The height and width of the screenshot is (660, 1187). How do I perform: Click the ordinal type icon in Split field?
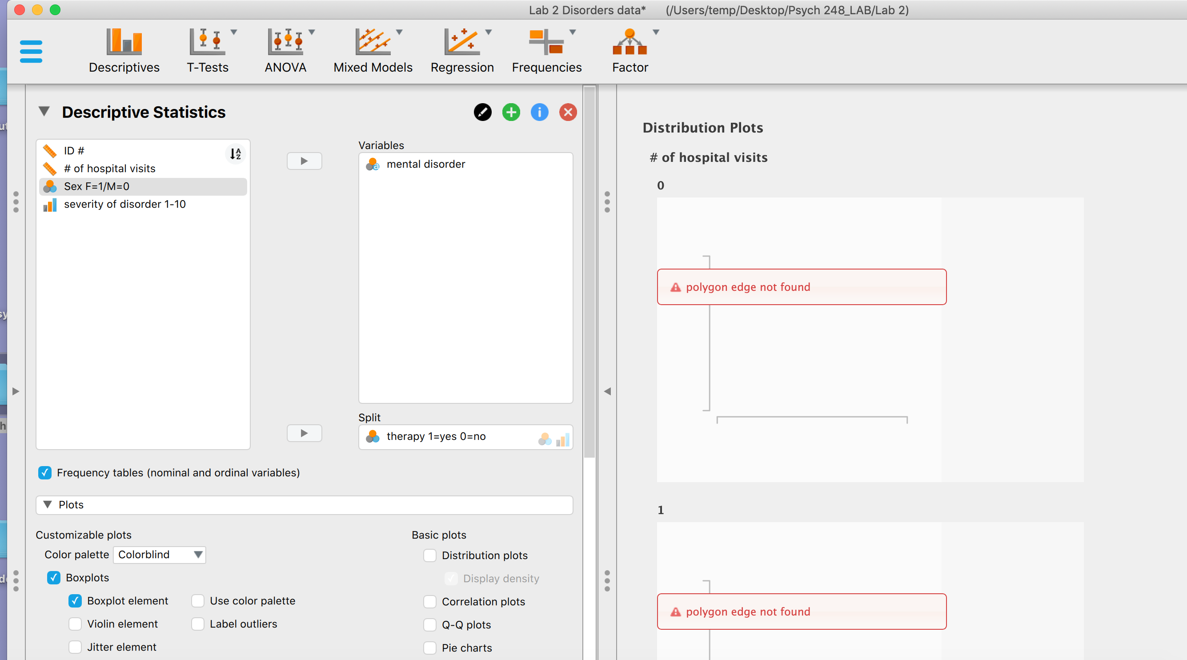coord(563,439)
